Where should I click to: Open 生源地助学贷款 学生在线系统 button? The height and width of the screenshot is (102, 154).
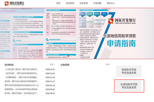coord(129,86)
